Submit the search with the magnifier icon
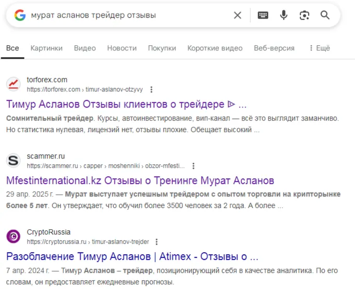The height and width of the screenshot is (289, 355). [x=325, y=15]
